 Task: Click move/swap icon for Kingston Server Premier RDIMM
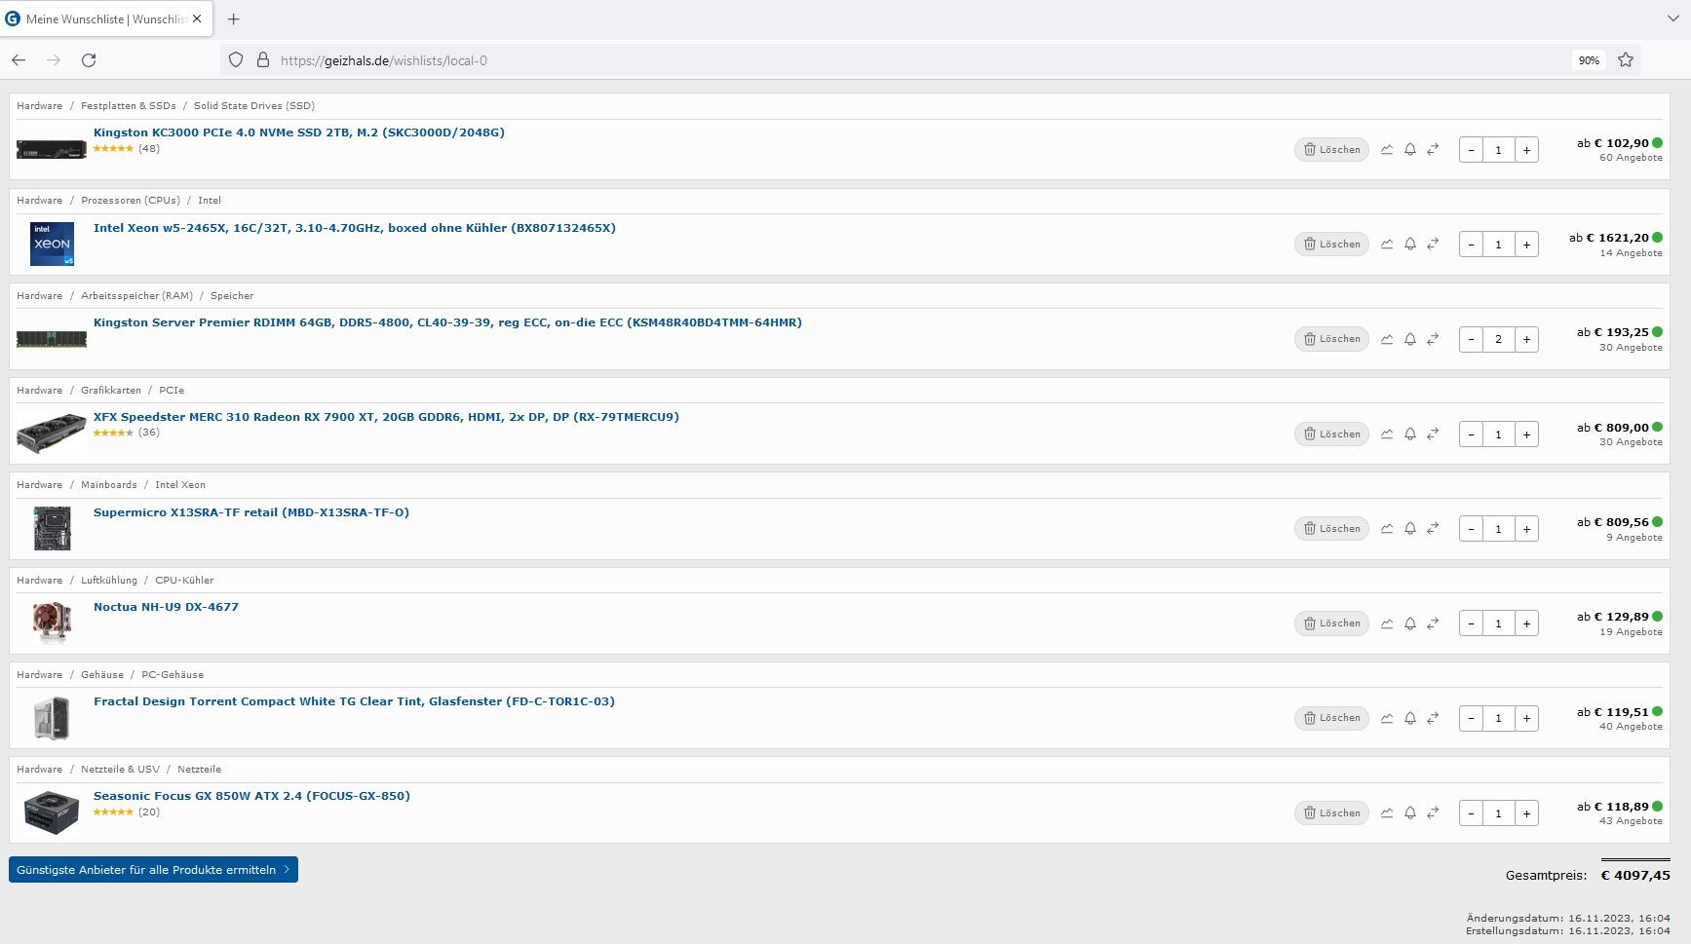(1433, 339)
